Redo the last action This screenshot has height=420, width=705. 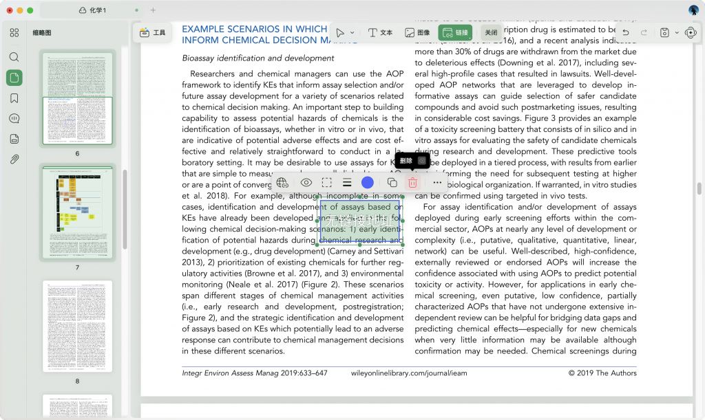point(644,33)
